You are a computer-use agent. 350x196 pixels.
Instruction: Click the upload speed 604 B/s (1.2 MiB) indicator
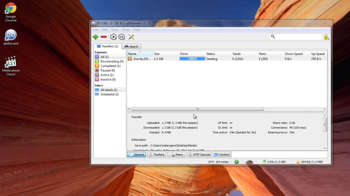[x=310, y=162]
